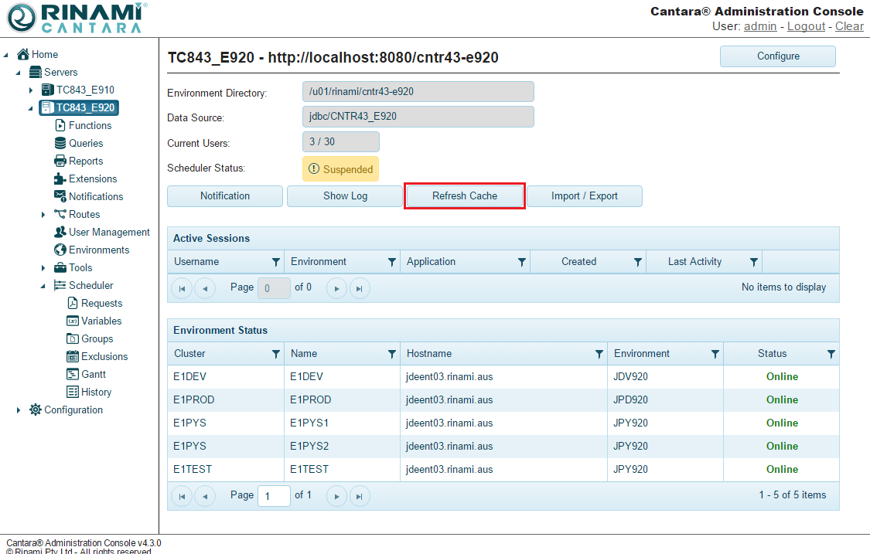Click the Reports printer icon
This screenshot has width=870, height=554.
pyautogui.click(x=60, y=161)
